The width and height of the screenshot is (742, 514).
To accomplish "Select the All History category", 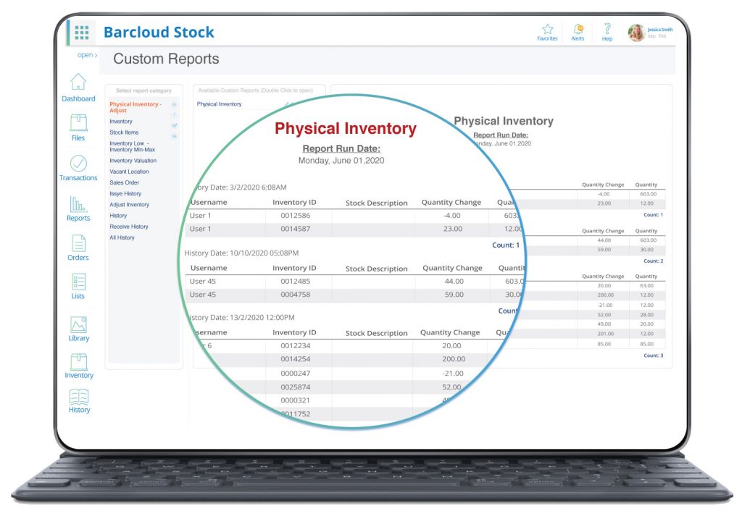I will tap(122, 237).
